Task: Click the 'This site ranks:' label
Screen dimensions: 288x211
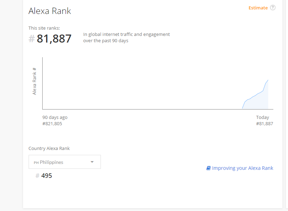Action: [44, 28]
